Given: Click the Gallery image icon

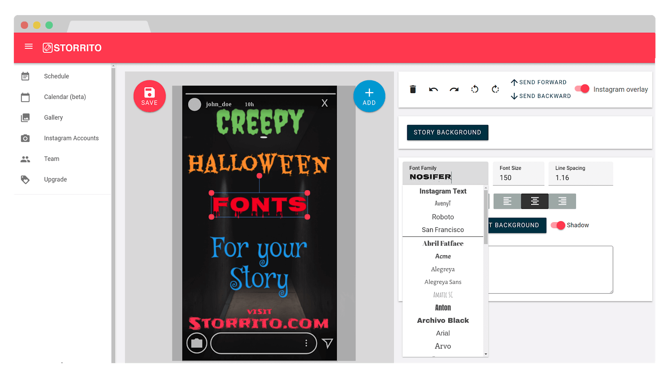Looking at the screenshot, I should point(26,118).
